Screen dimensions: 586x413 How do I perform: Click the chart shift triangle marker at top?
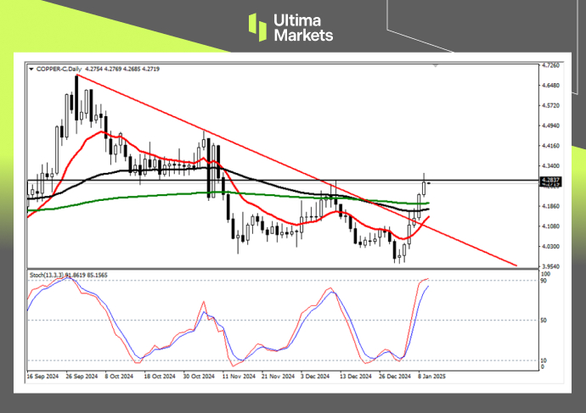[436, 64]
